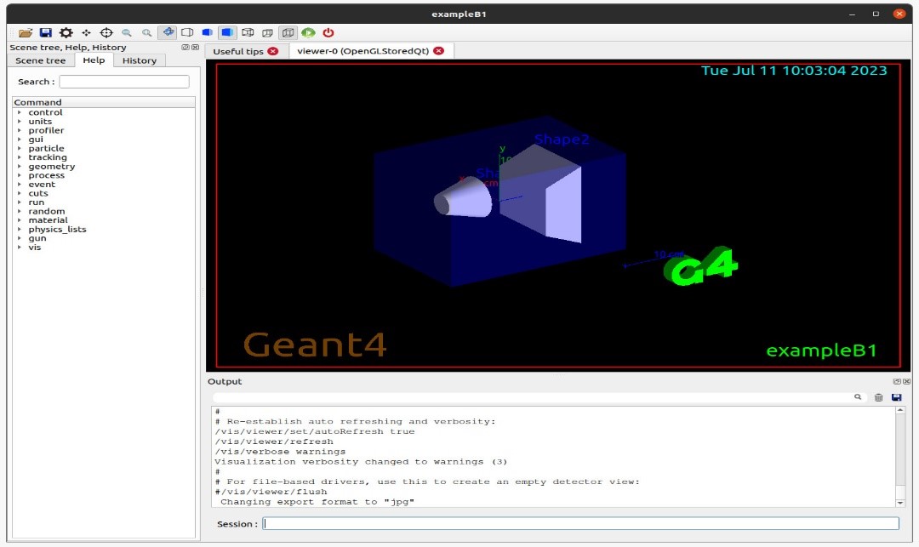Expand the units command node
This screenshot has height=547, width=919.
pyautogui.click(x=20, y=122)
